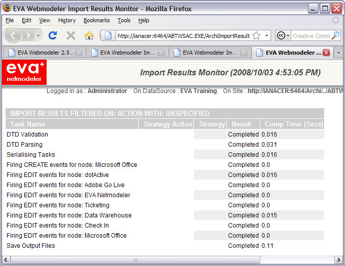Open the URL history dropdown arrow

[x=267, y=36]
